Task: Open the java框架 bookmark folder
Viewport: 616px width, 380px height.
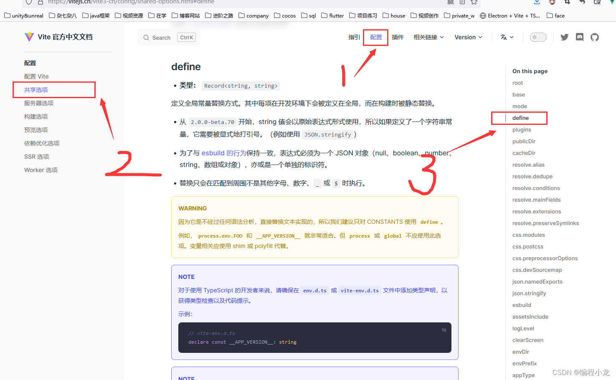Action: [x=96, y=15]
